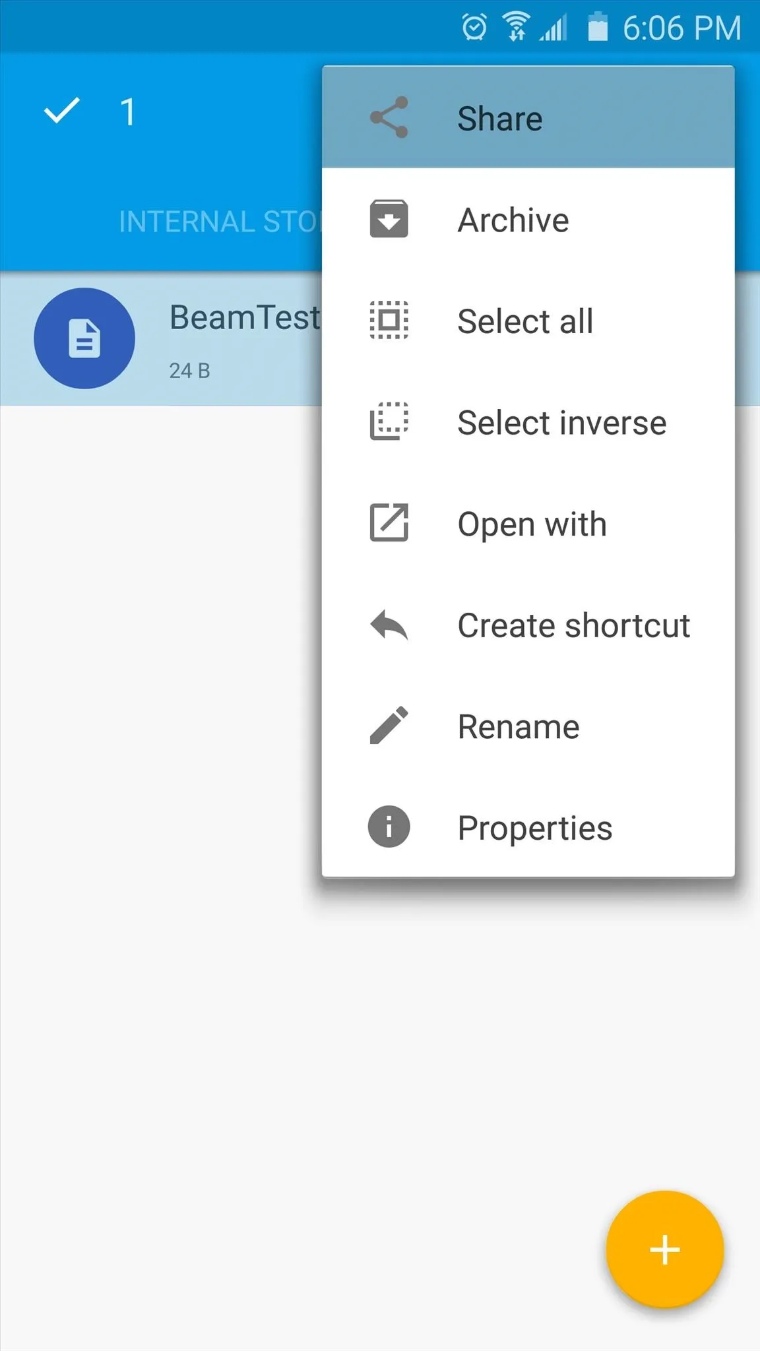Tap the Select inverse icon

coord(389,422)
